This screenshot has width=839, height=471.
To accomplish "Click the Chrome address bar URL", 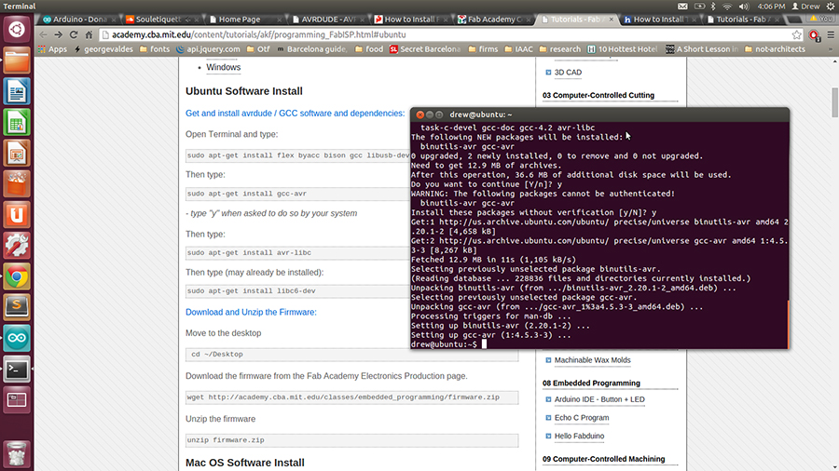I will tap(258, 34).
